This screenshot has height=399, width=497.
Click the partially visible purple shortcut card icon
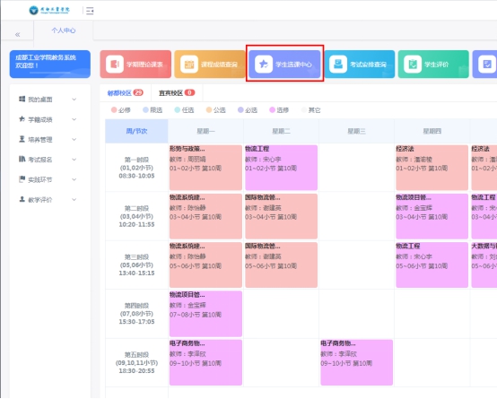pos(487,64)
